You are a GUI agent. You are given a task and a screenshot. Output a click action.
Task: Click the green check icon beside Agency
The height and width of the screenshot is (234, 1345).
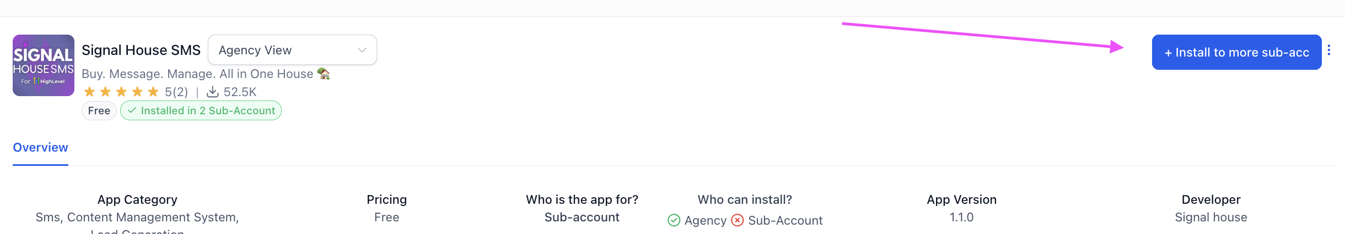click(x=674, y=220)
